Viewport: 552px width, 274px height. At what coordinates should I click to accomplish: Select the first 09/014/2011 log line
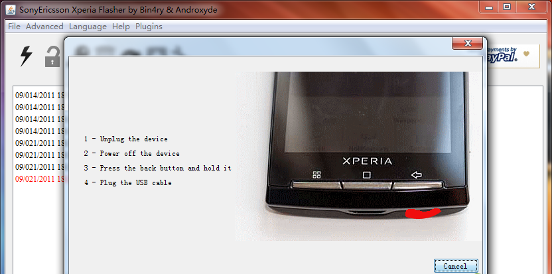[40, 95]
